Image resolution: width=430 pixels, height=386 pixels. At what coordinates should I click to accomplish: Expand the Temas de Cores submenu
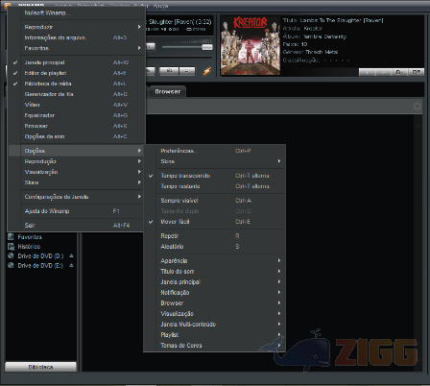pyautogui.click(x=215, y=345)
